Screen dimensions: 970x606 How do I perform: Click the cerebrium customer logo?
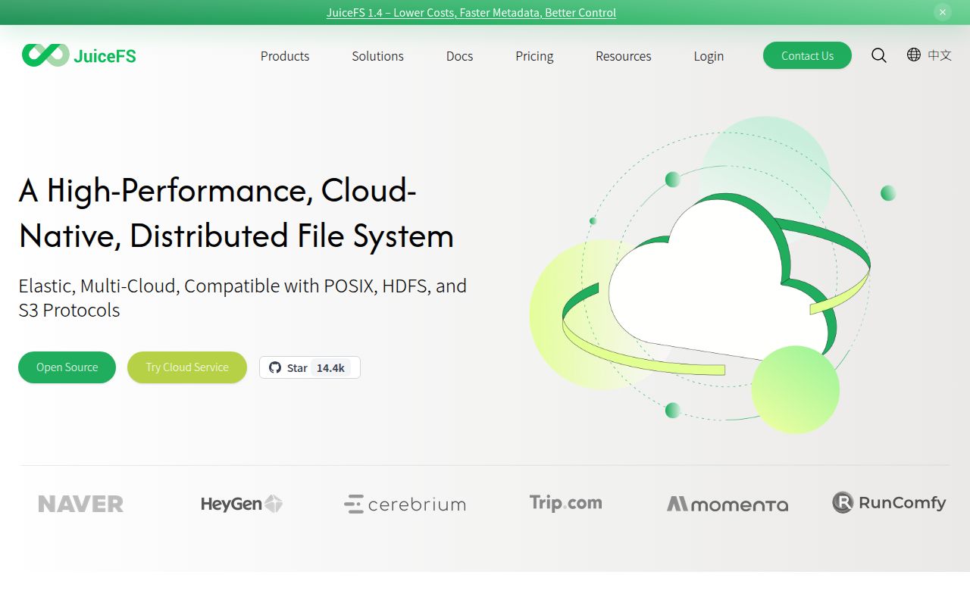[x=405, y=504]
